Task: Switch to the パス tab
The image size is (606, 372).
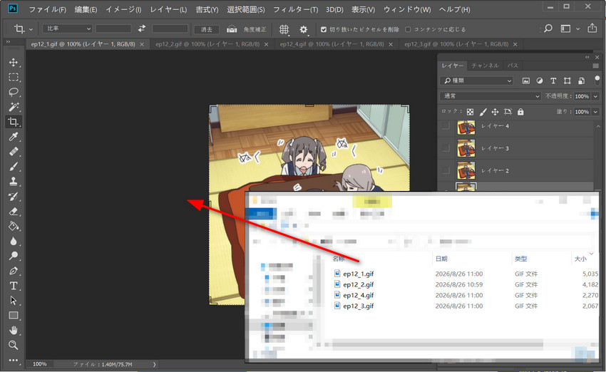Action: click(x=513, y=66)
